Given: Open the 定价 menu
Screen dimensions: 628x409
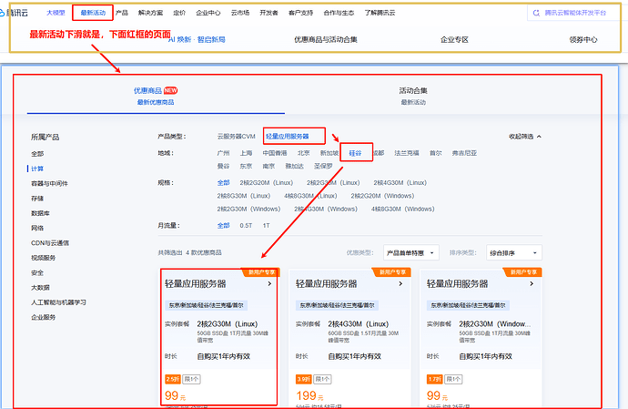Looking at the screenshot, I should (x=179, y=13).
